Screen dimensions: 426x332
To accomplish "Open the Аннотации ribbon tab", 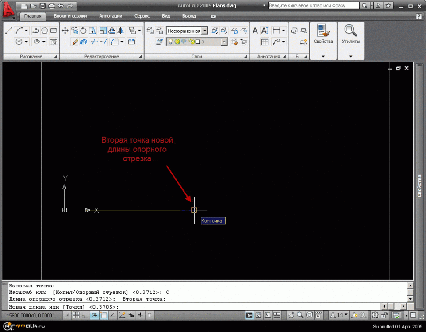I will pos(111,16).
